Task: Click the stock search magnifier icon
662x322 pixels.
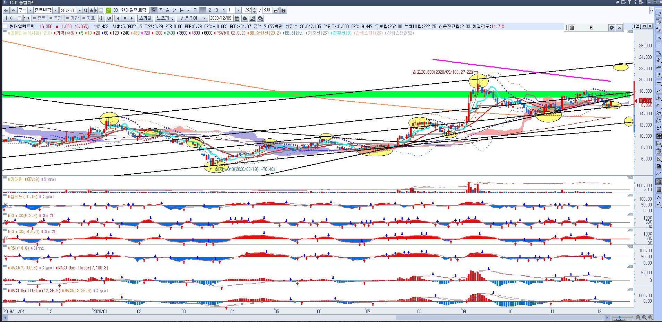Action: (x=86, y=10)
